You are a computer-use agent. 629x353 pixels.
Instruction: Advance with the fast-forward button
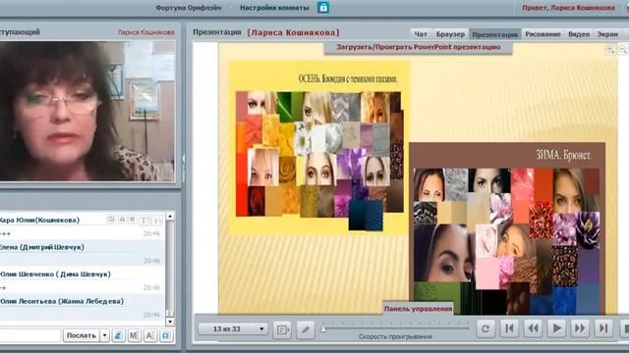pos(580,328)
